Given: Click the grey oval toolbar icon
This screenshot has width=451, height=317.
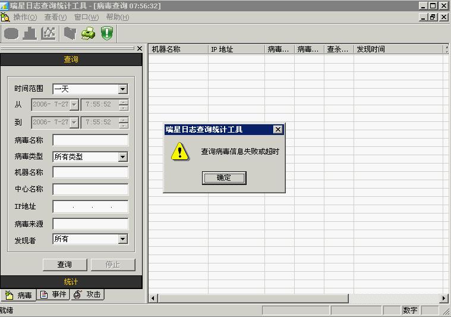Looking at the screenshot, I should pos(11,34).
